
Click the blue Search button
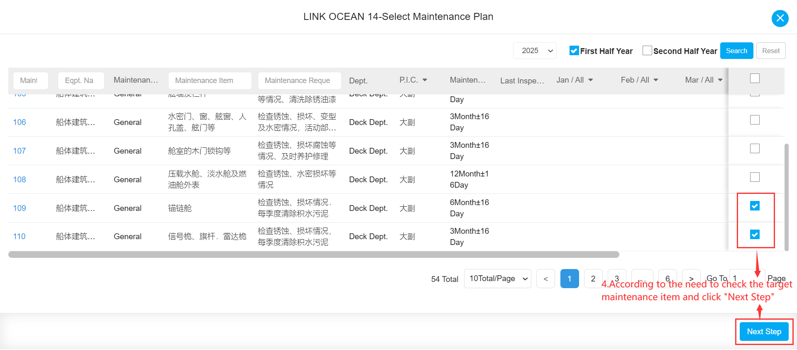point(736,51)
